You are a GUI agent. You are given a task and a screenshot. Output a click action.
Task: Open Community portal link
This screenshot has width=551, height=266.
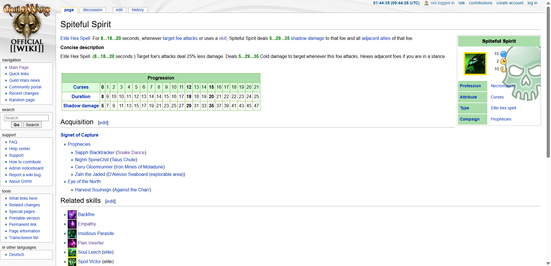coord(25,87)
